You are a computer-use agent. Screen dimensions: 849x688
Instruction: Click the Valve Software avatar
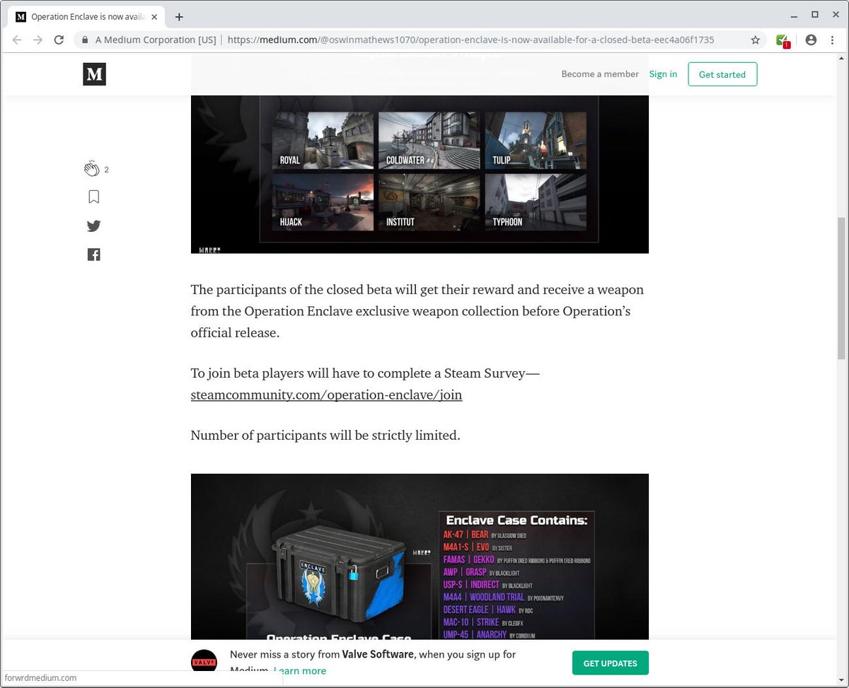[x=204, y=661]
